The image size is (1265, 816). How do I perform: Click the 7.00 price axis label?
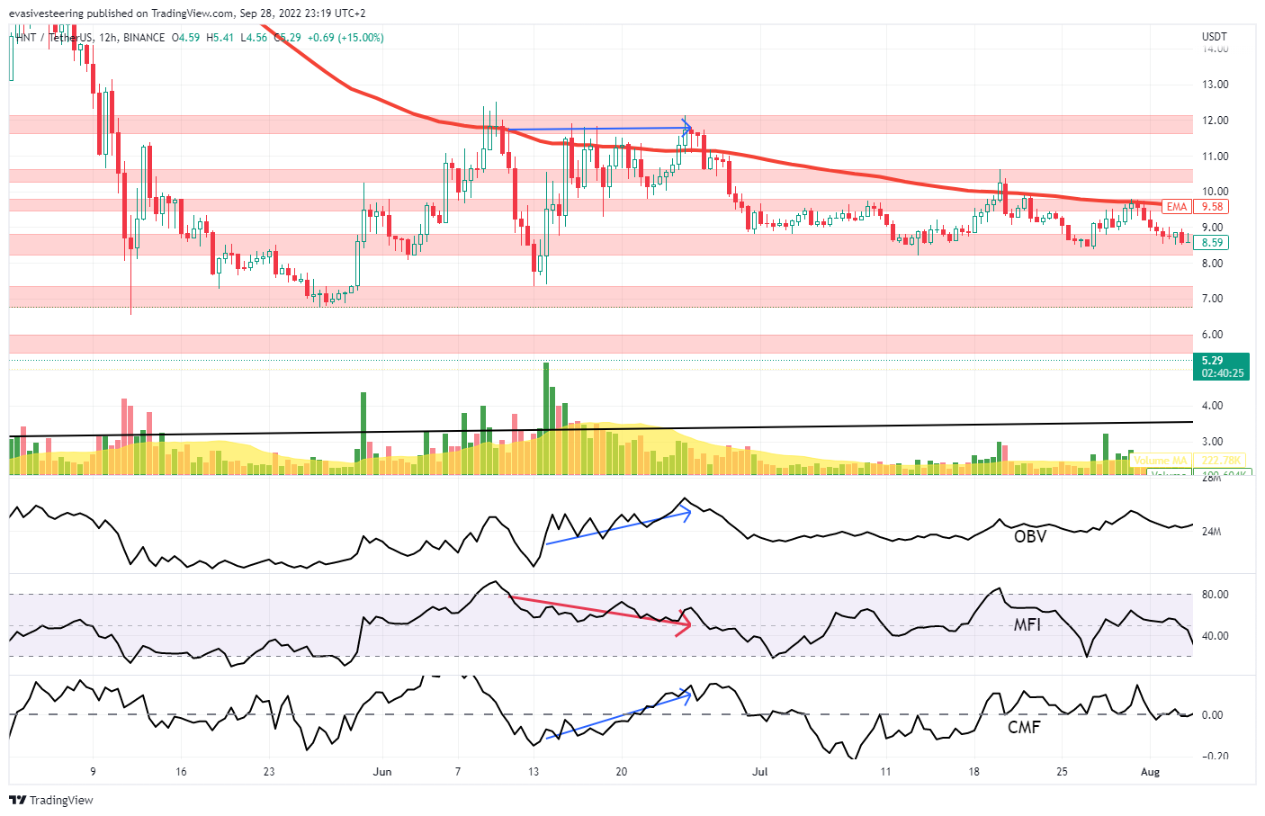pyautogui.click(x=1213, y=299)
